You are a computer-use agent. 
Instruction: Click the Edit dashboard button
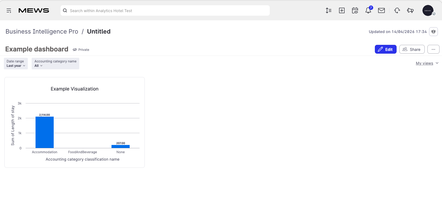[x=386, y=49]
